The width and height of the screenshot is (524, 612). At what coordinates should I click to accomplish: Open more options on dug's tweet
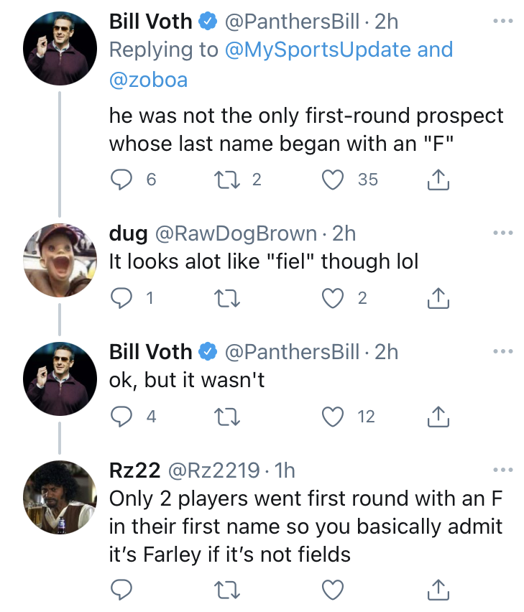point(503,233)
